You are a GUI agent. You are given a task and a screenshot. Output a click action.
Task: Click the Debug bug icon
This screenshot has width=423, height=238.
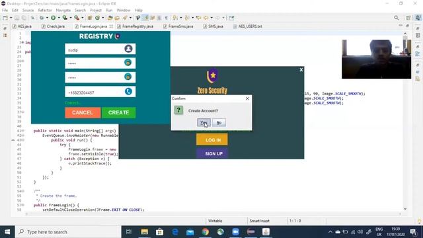click(42, 18)
